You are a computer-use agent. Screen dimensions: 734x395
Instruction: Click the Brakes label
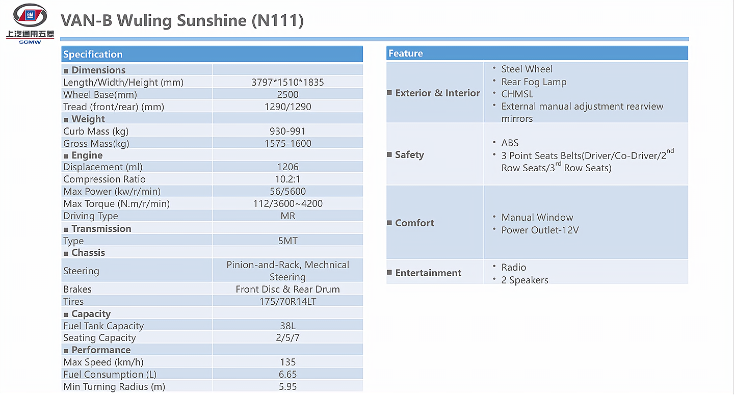click(77, 289)
